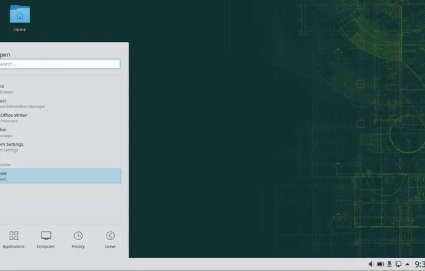This screenshot has height=271, width=425.
Task: Open the Home folder desktop icon
Action: [20, 19]
